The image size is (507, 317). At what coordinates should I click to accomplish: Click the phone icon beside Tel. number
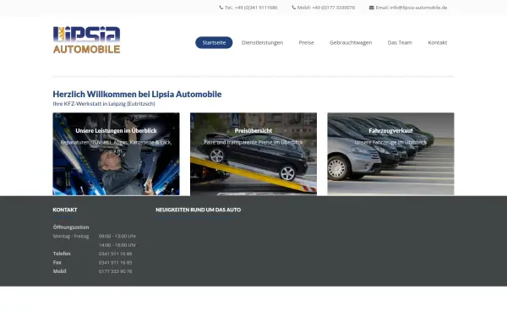(x=221, y=8)
